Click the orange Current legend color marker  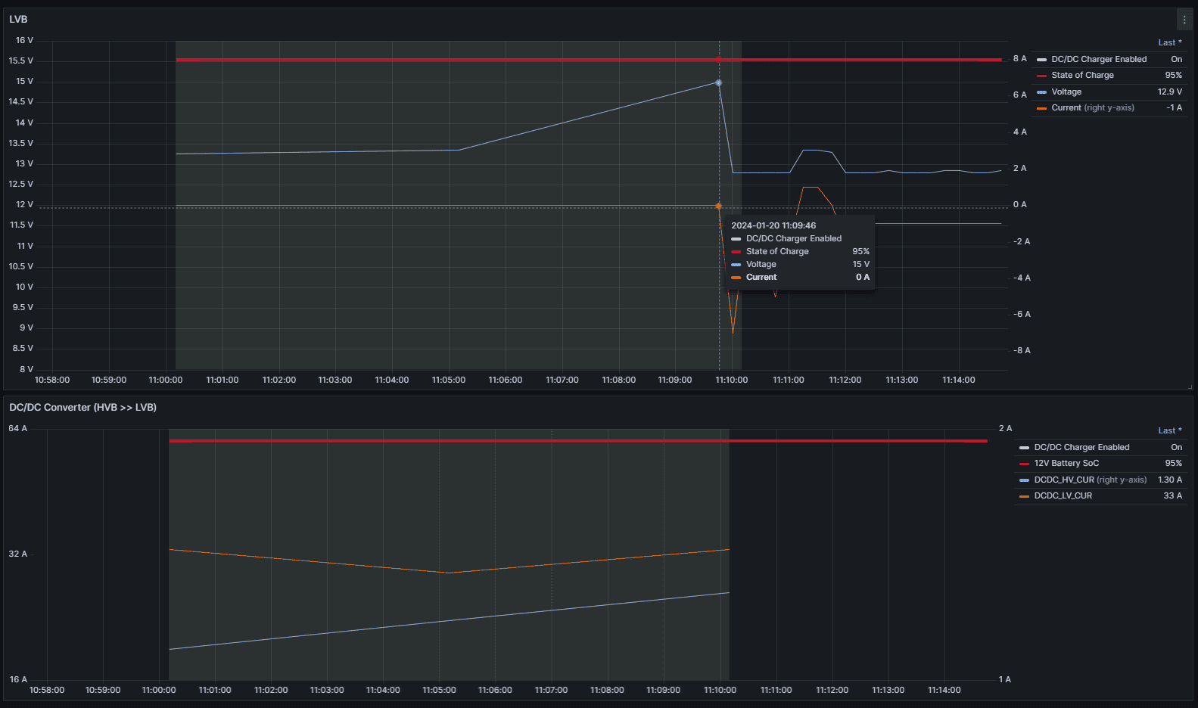point(1041,108)
